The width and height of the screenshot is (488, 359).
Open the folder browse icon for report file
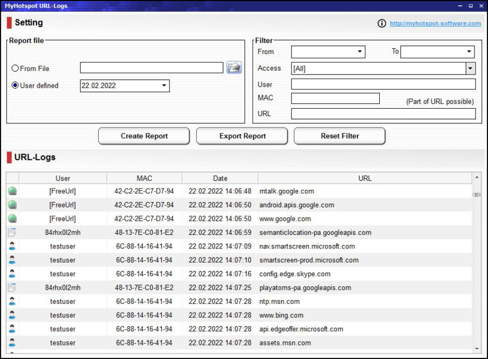234,67
